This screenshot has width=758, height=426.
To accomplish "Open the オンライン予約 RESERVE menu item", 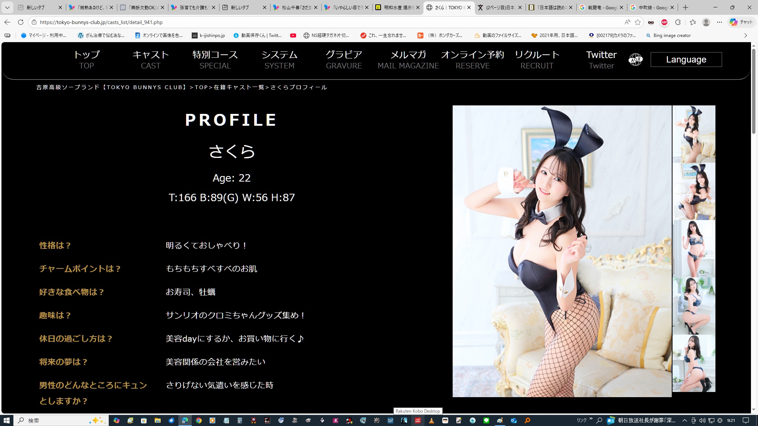I will point(472,60).
